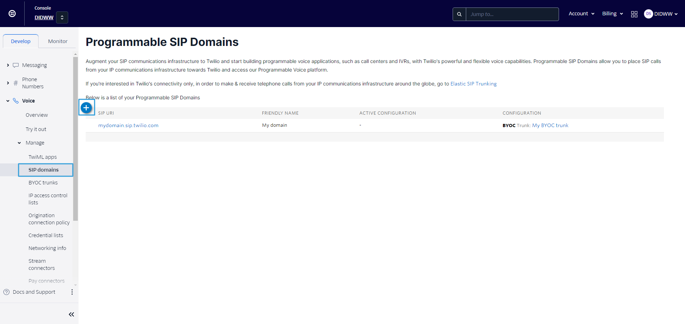Screen dimensions: 685x324
Task: Add a new SIP domain with plus button
Action: click(86, 108)
